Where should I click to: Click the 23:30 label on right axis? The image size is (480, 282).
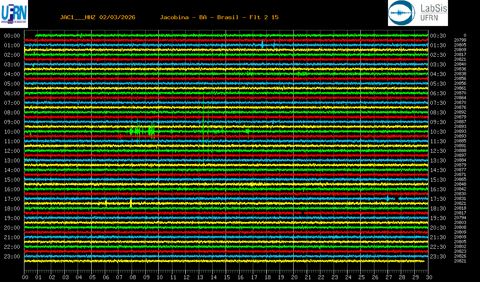coord(438,256)
